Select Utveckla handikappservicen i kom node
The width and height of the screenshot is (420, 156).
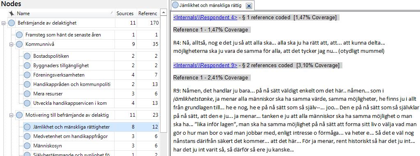[91, 103]
